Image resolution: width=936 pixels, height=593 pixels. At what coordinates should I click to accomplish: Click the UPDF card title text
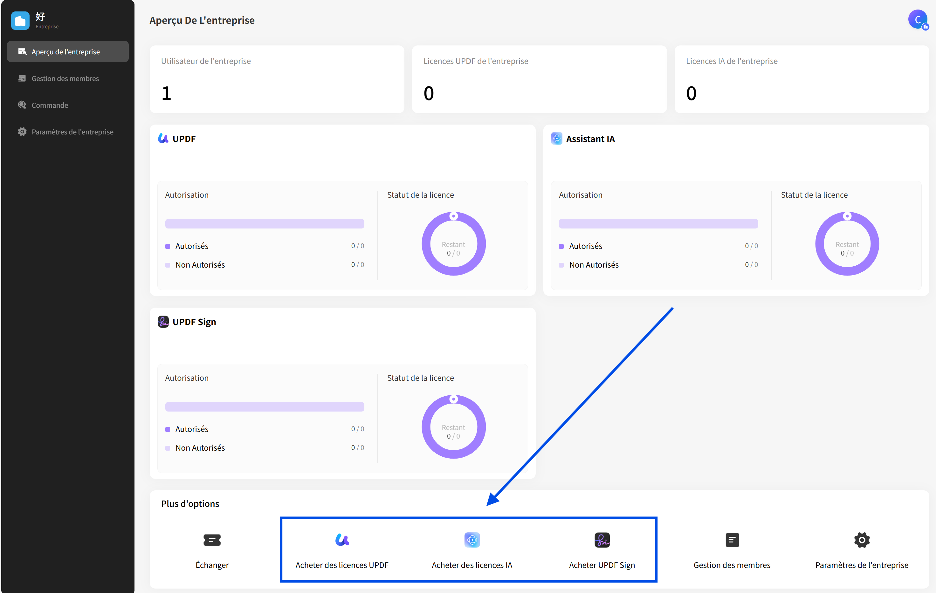click(x=184, y=139)
